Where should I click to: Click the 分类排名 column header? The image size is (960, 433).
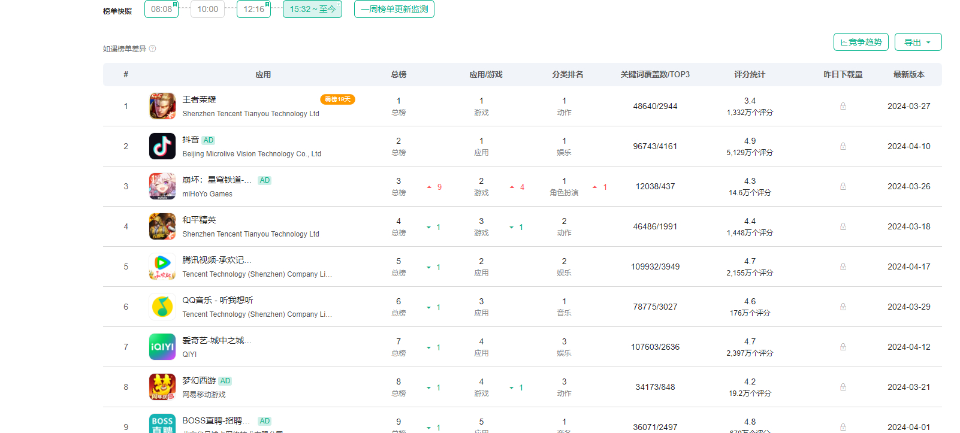pos(567,74)
